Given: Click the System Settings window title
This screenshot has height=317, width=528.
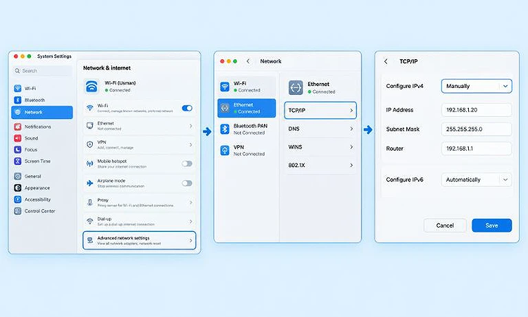Looking at the screenshot, I should click(54, 56).
